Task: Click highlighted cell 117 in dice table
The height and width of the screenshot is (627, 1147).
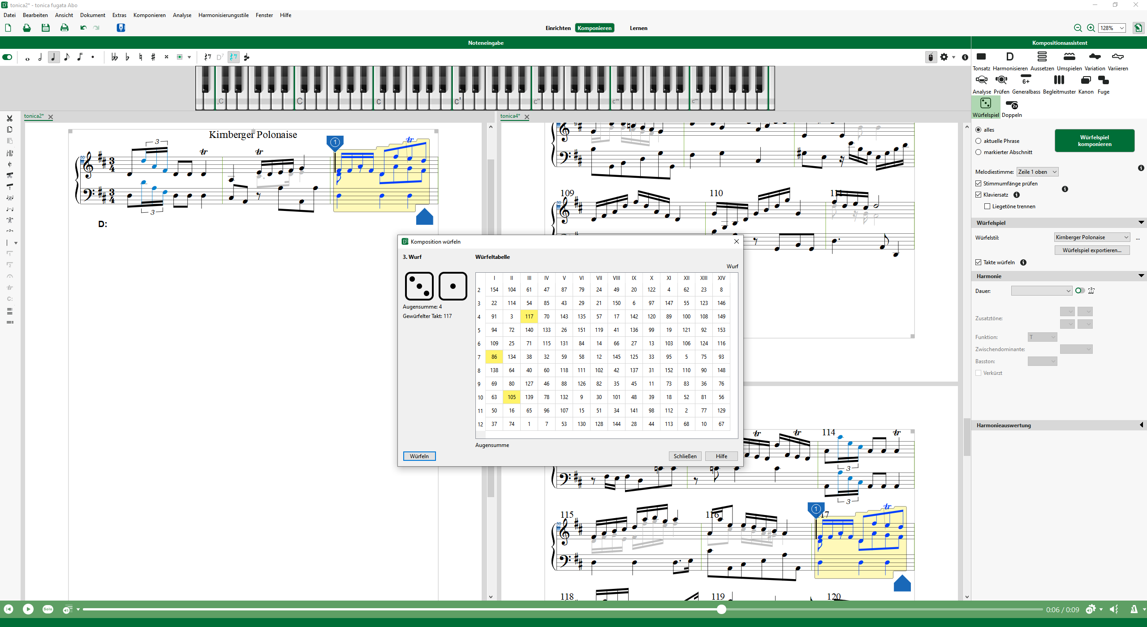Action: (529, 317)
